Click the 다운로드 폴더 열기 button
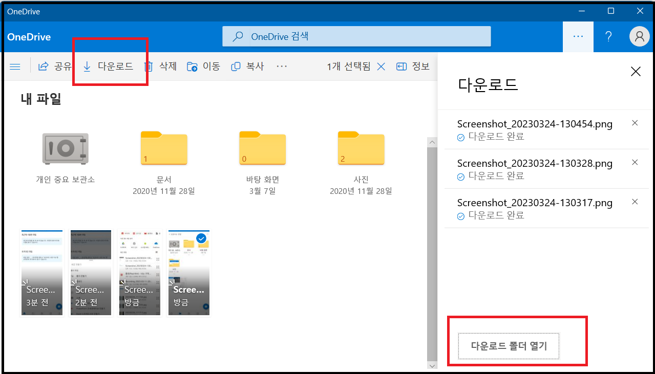Screen dimensions: 655x374 [x=509, y=346]
